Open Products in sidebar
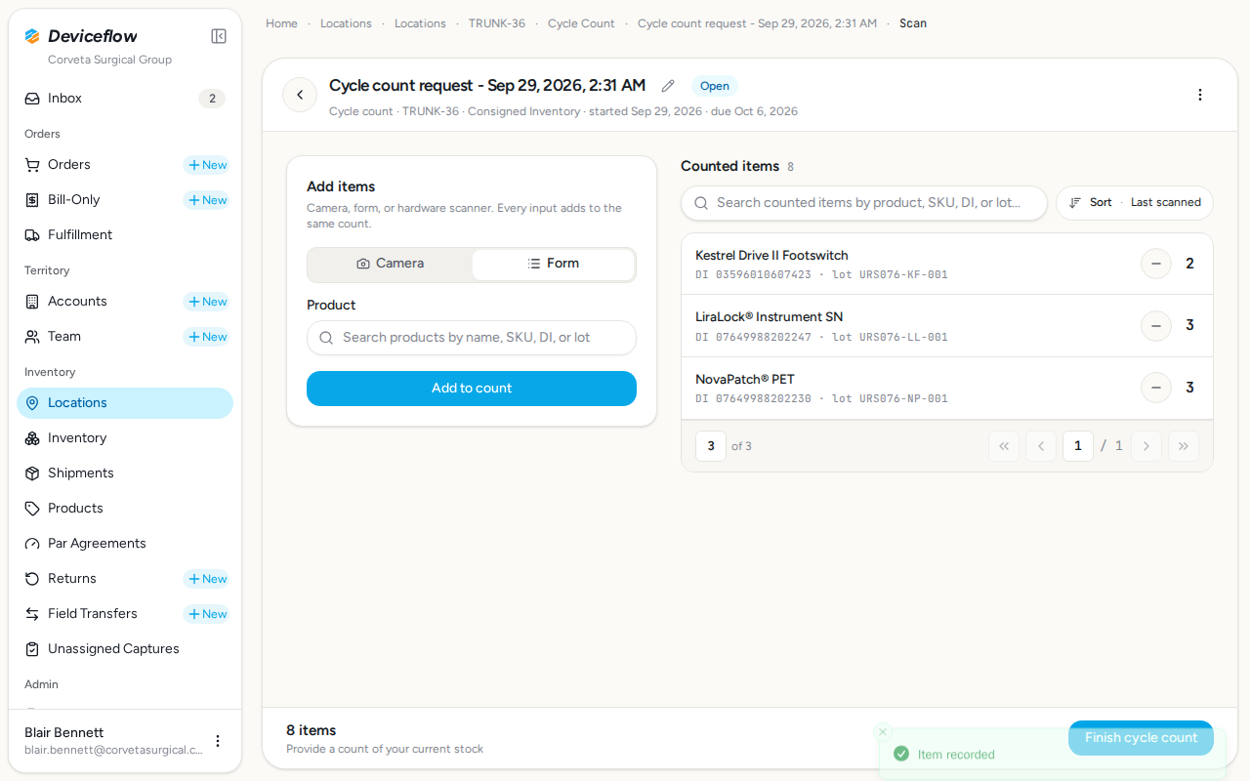 (x=125, y=509)
